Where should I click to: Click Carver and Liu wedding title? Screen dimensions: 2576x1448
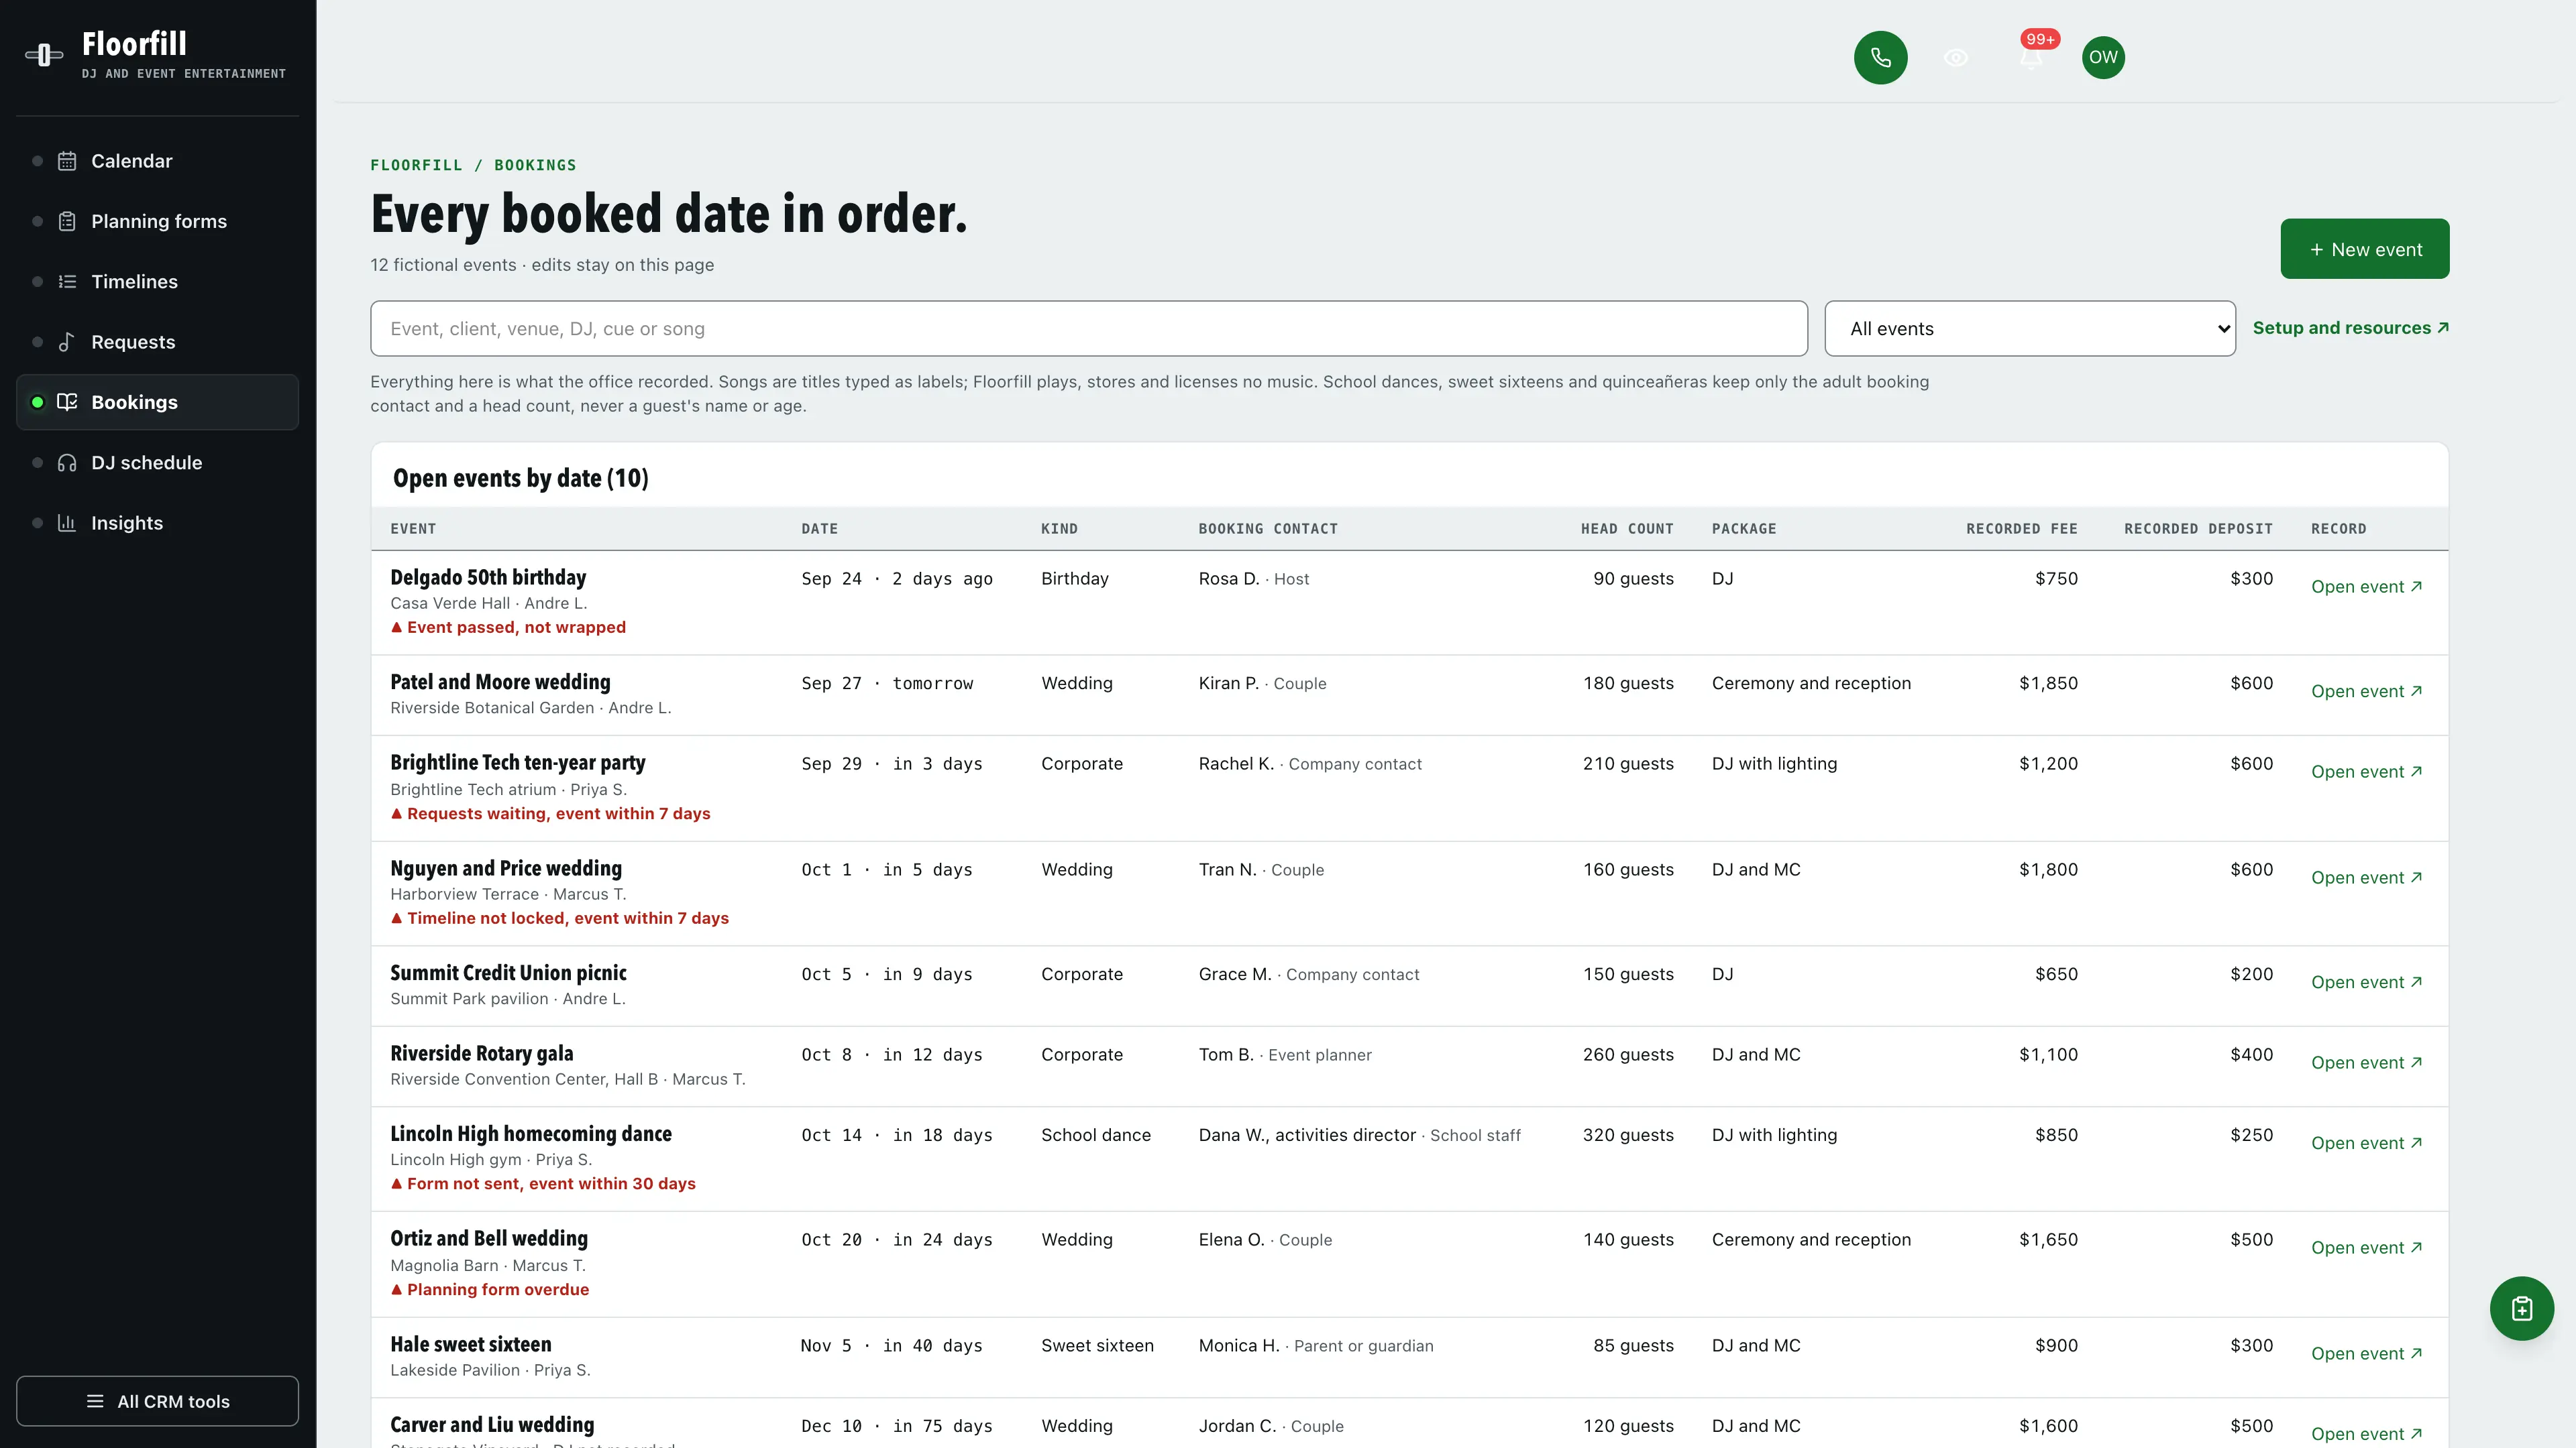tap(492, 1425)
